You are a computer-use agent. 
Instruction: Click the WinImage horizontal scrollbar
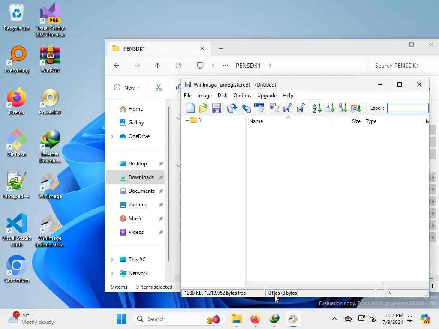[319, 284]
